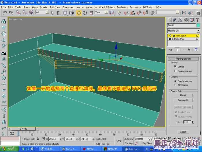Select the Select and Link tool
This screenshot has width=202, height=152.
pos(18,13)
